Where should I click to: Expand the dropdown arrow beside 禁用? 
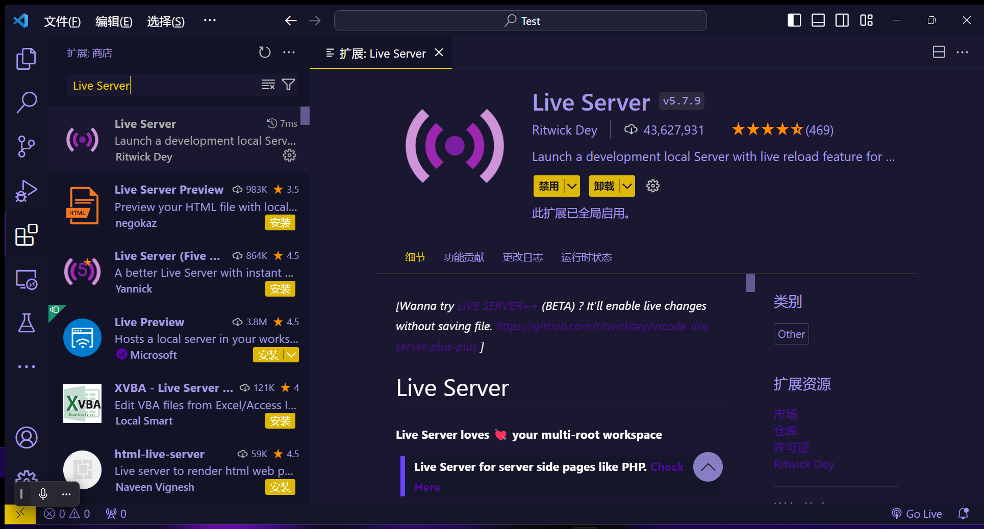pos(572,186)
